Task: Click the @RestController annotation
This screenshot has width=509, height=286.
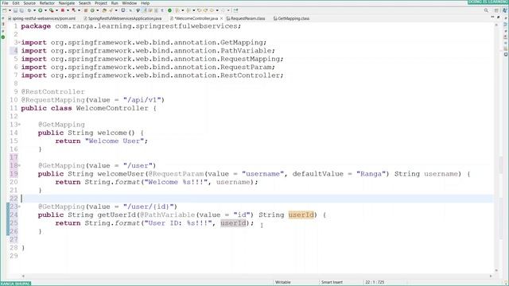Action: point(53,92)
